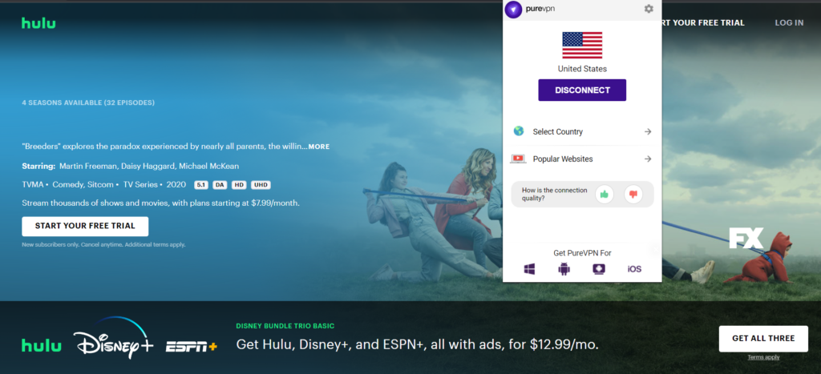Click the United States flag

[x=582, y=45]
